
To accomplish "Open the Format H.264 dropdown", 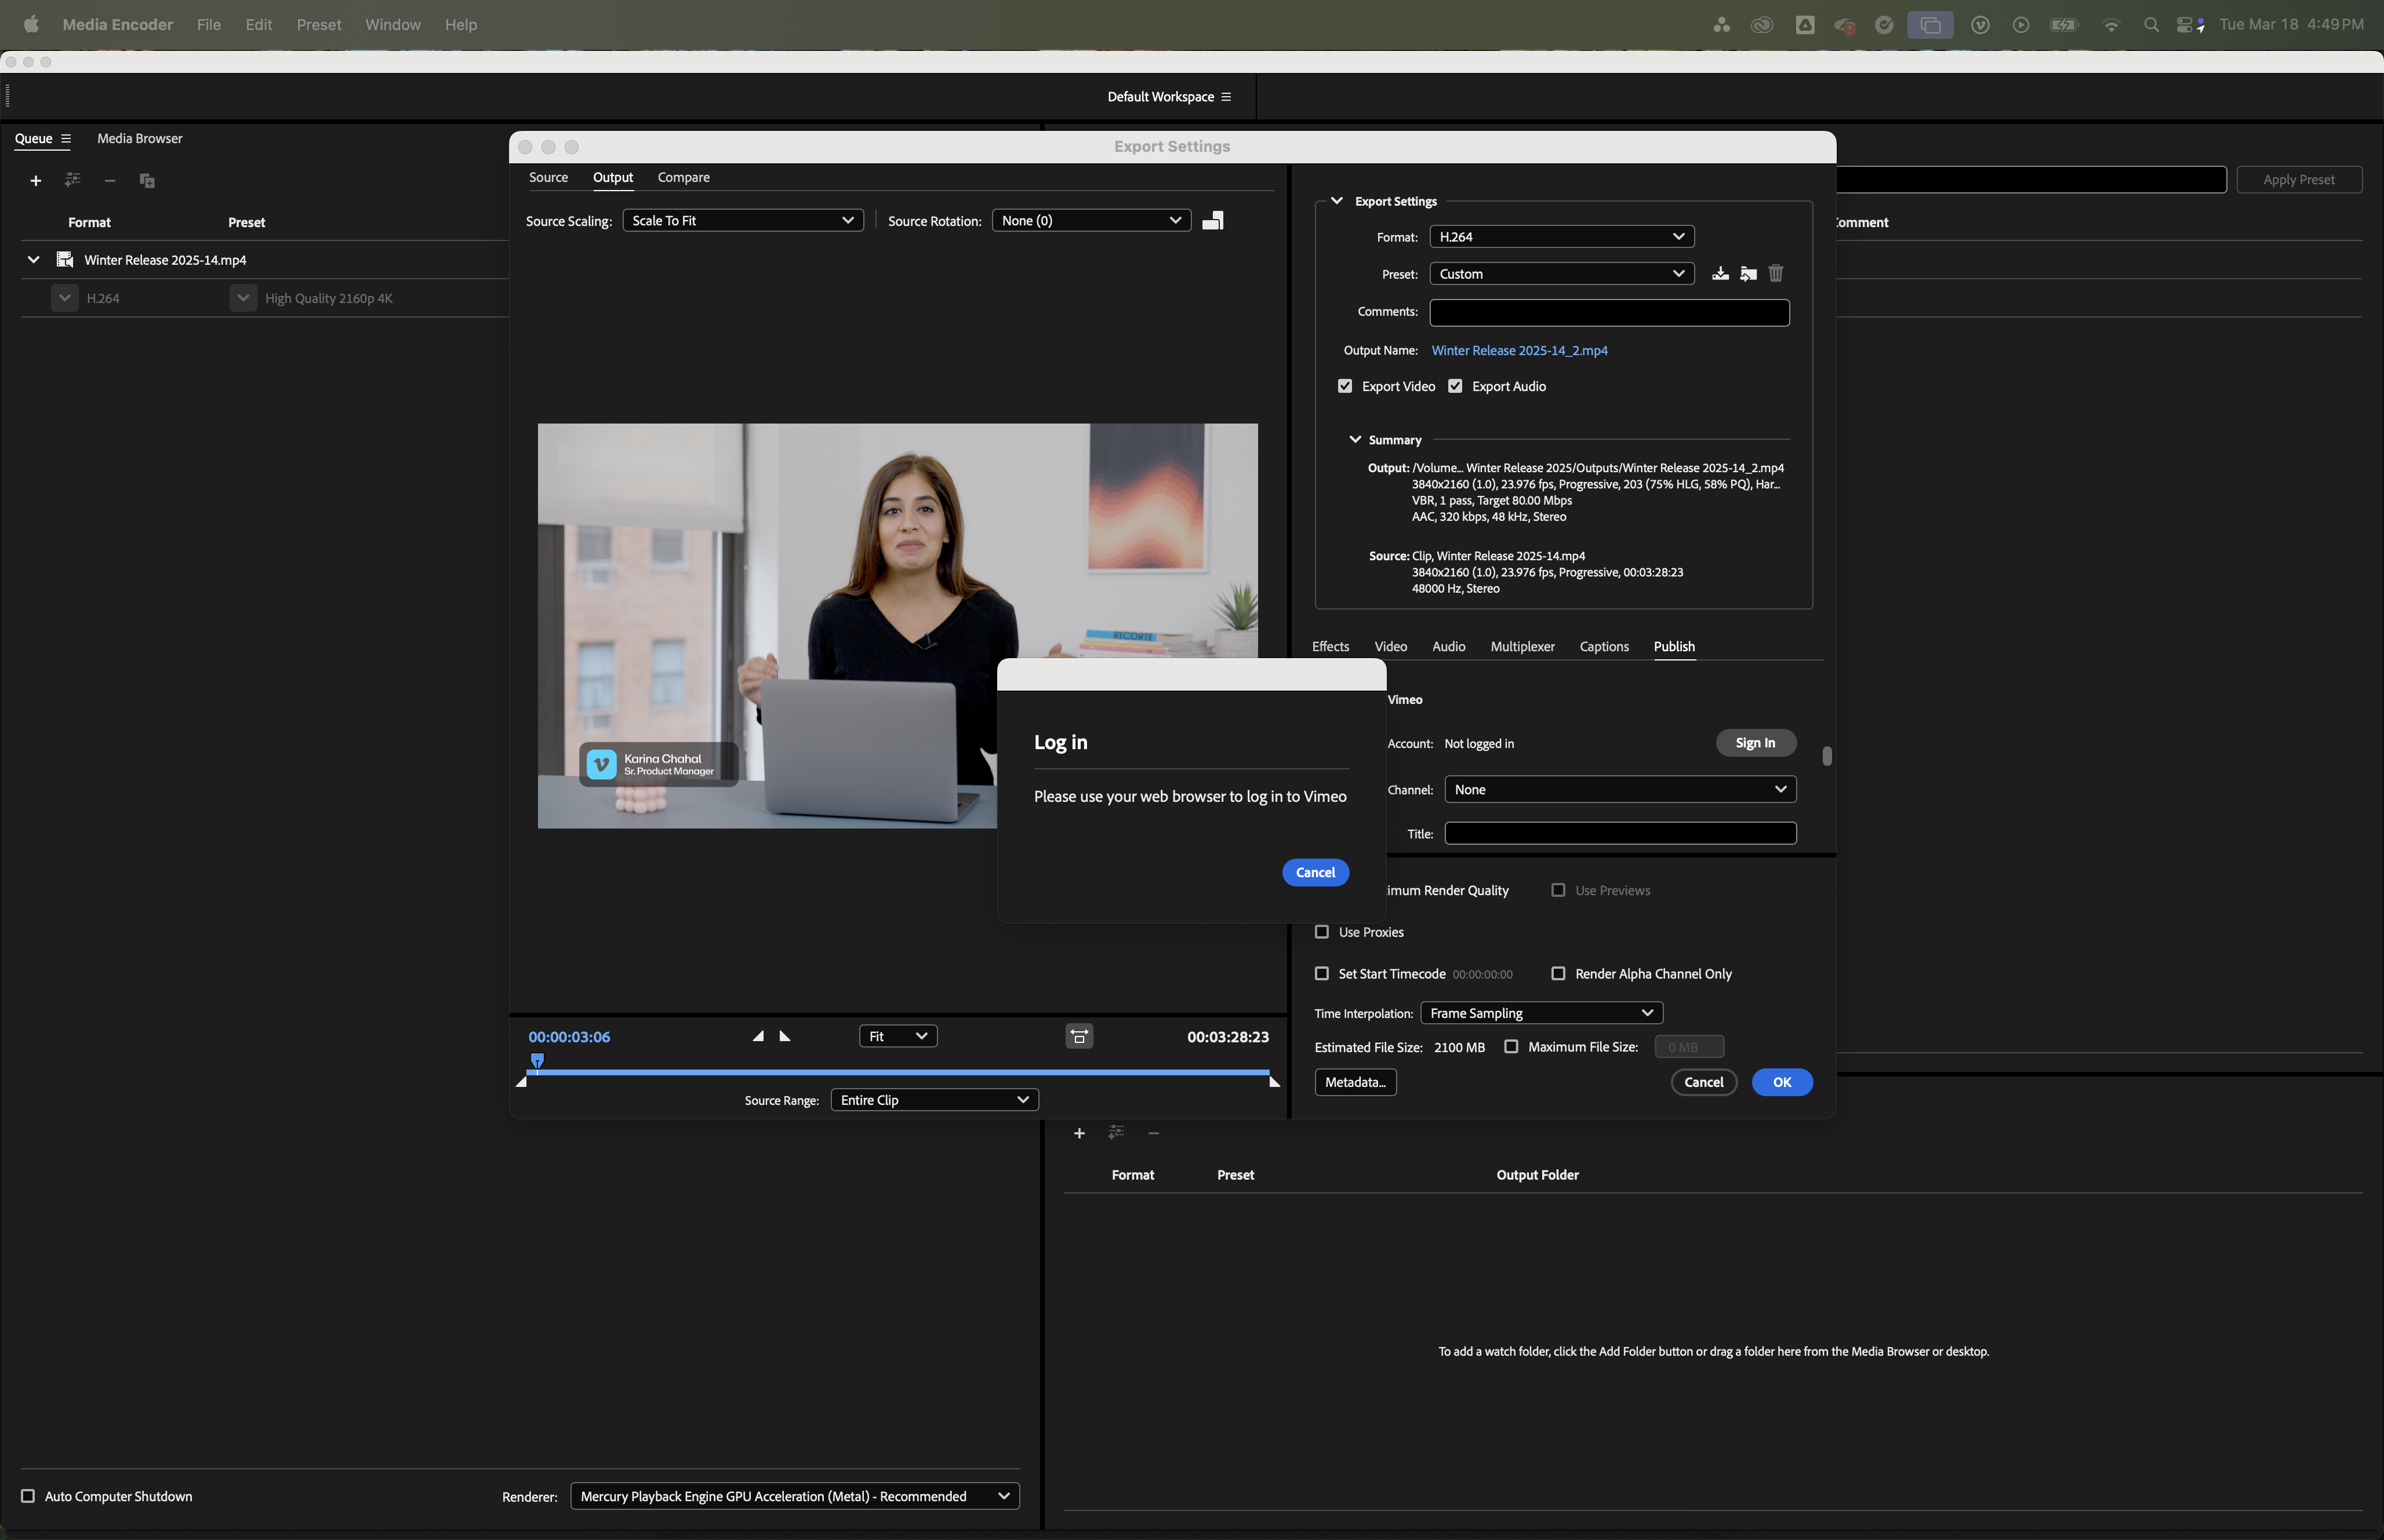I will [1561, 237].
